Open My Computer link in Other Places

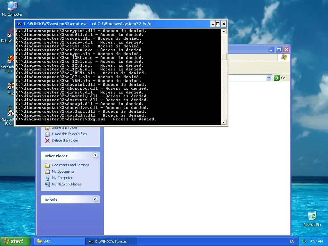[62, 178]
